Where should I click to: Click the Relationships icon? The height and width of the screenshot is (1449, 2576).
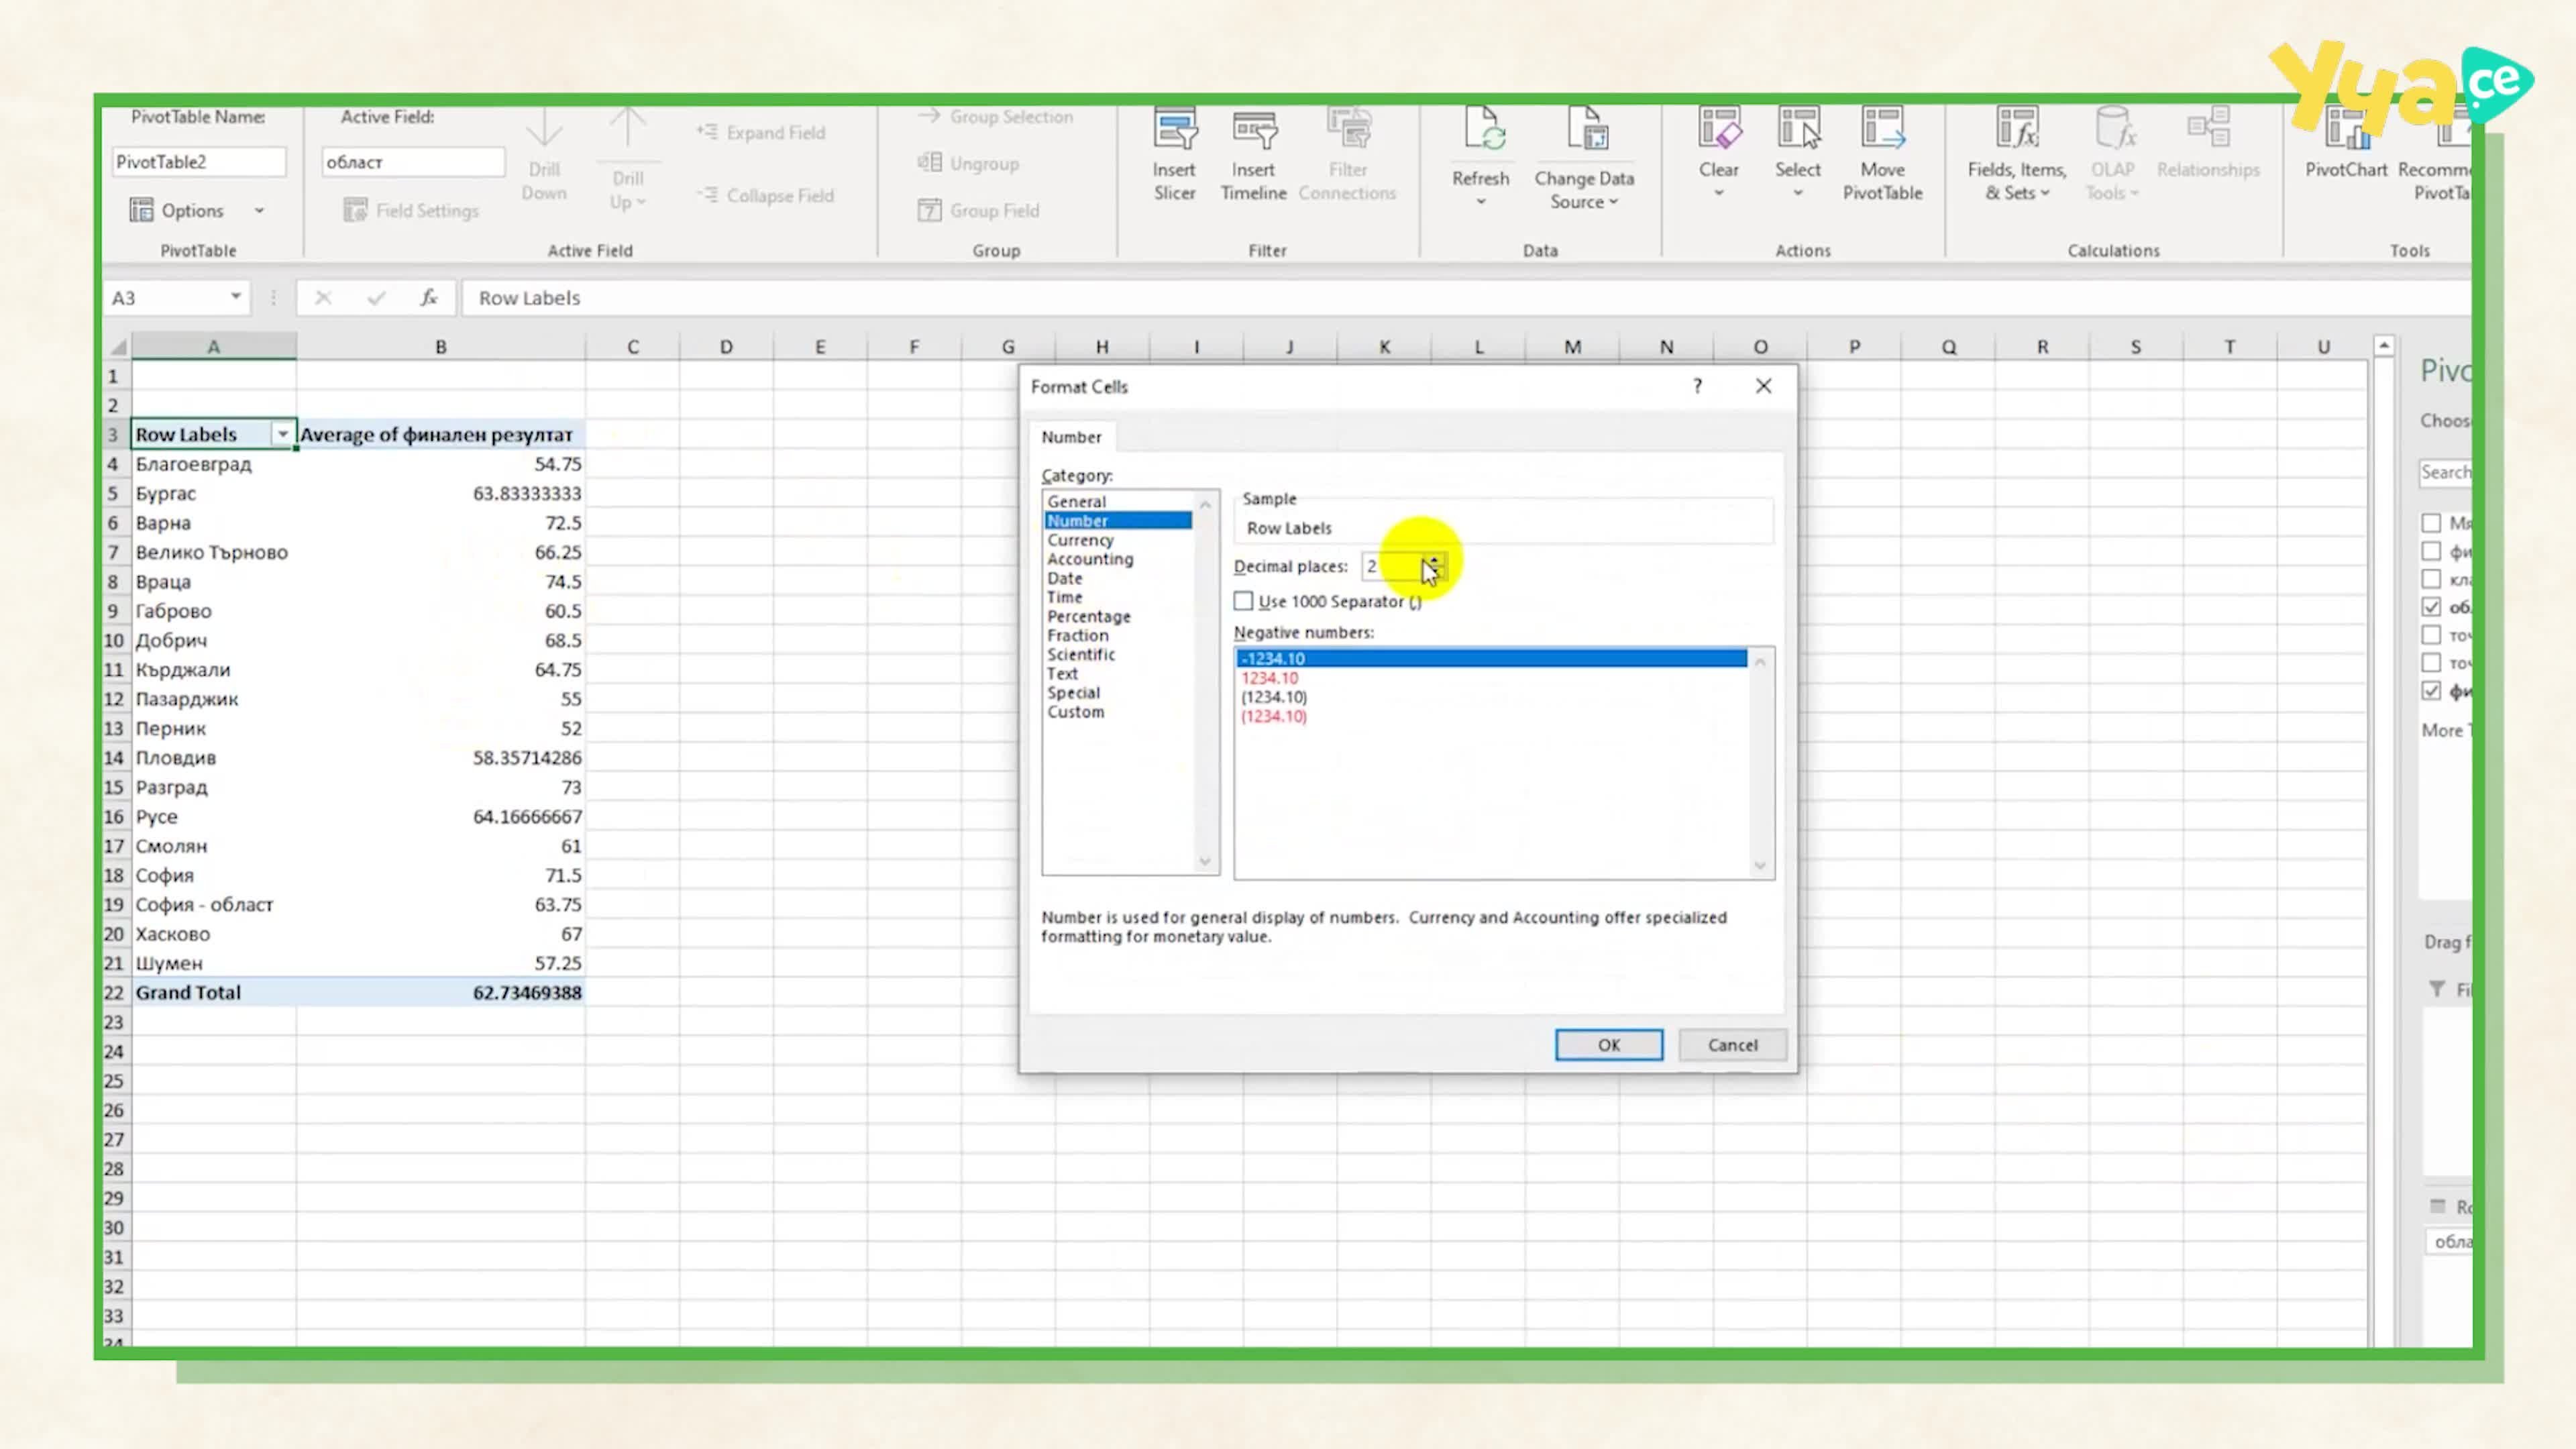pyautogui.click(x=2208, y=128)
